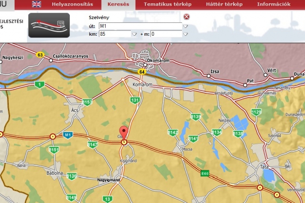
Task: Click the E60 road sign
Action: coord(205,174)
